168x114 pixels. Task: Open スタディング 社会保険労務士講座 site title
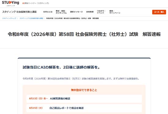click(x=19, y=12)
